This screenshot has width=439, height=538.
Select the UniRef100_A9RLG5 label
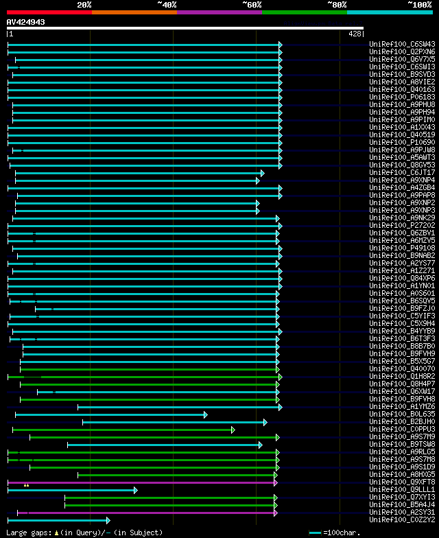click(x=402, y=452)
